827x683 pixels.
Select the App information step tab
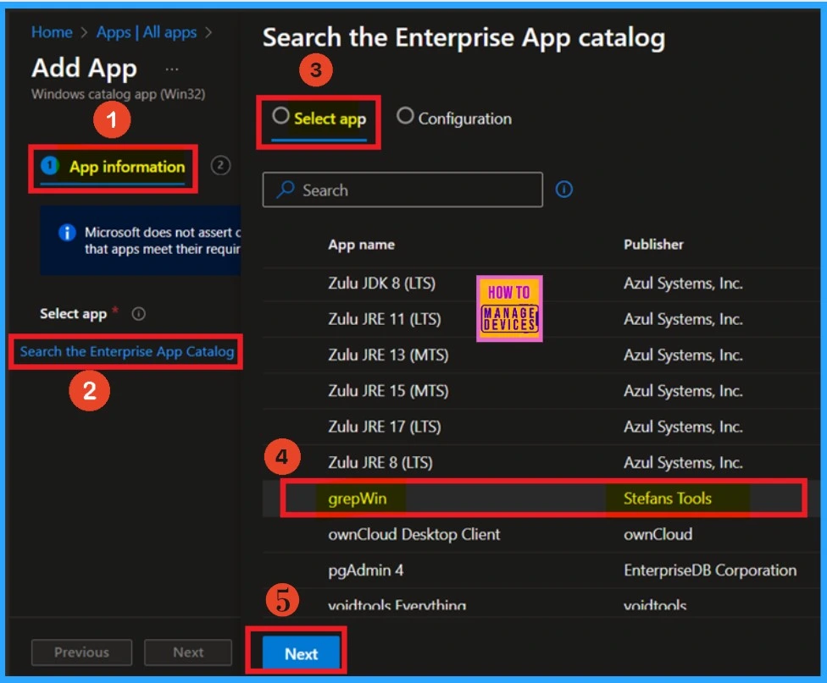pos(113,167)
